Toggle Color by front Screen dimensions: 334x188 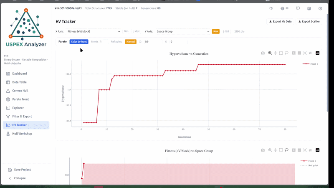[x=79, y=41]
